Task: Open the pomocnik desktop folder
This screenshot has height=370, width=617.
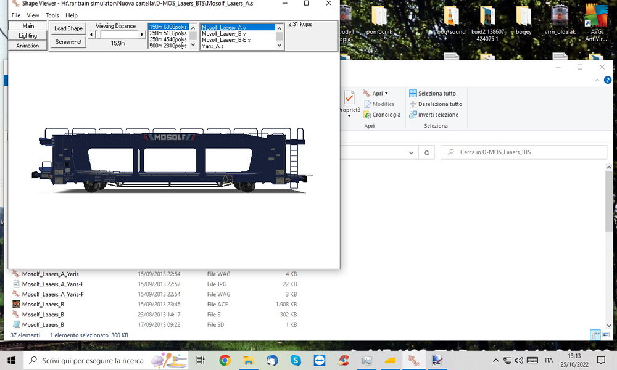Action: click(379, 20)
